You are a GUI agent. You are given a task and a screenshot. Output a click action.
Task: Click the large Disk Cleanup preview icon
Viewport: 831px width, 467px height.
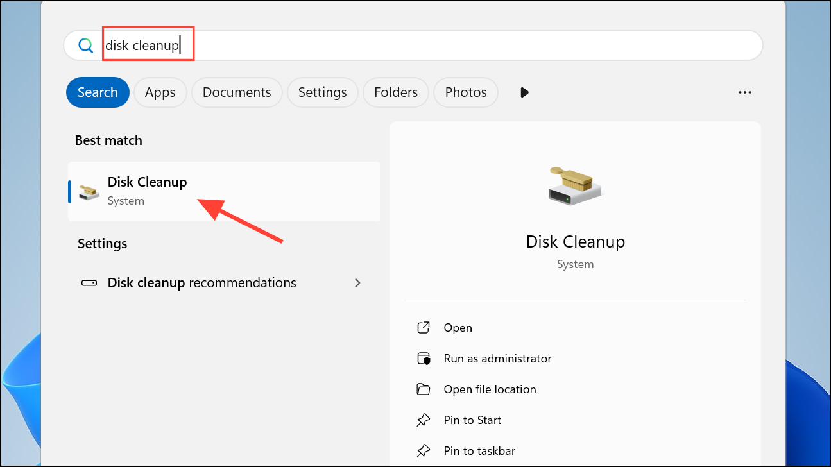[x=576, y=185]
